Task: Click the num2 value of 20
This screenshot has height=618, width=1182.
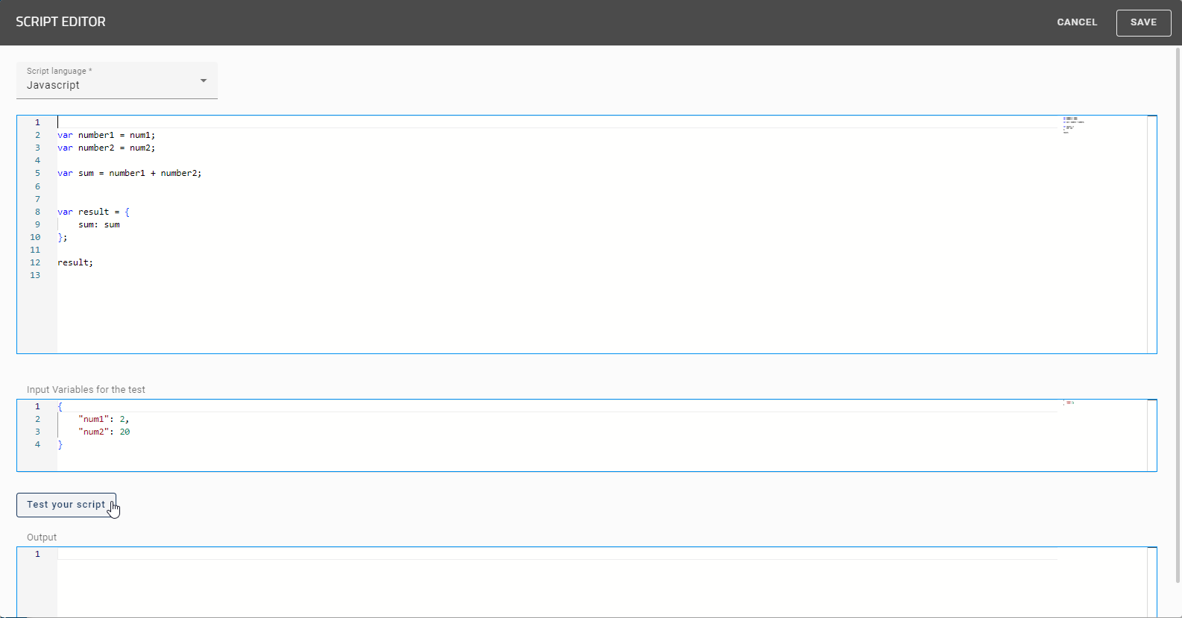Action: coord(125,432)
